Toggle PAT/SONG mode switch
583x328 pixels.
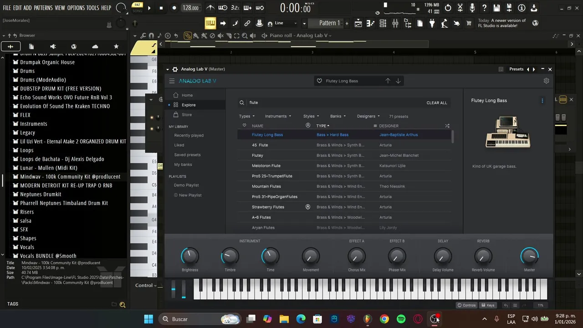click(137, 8)
